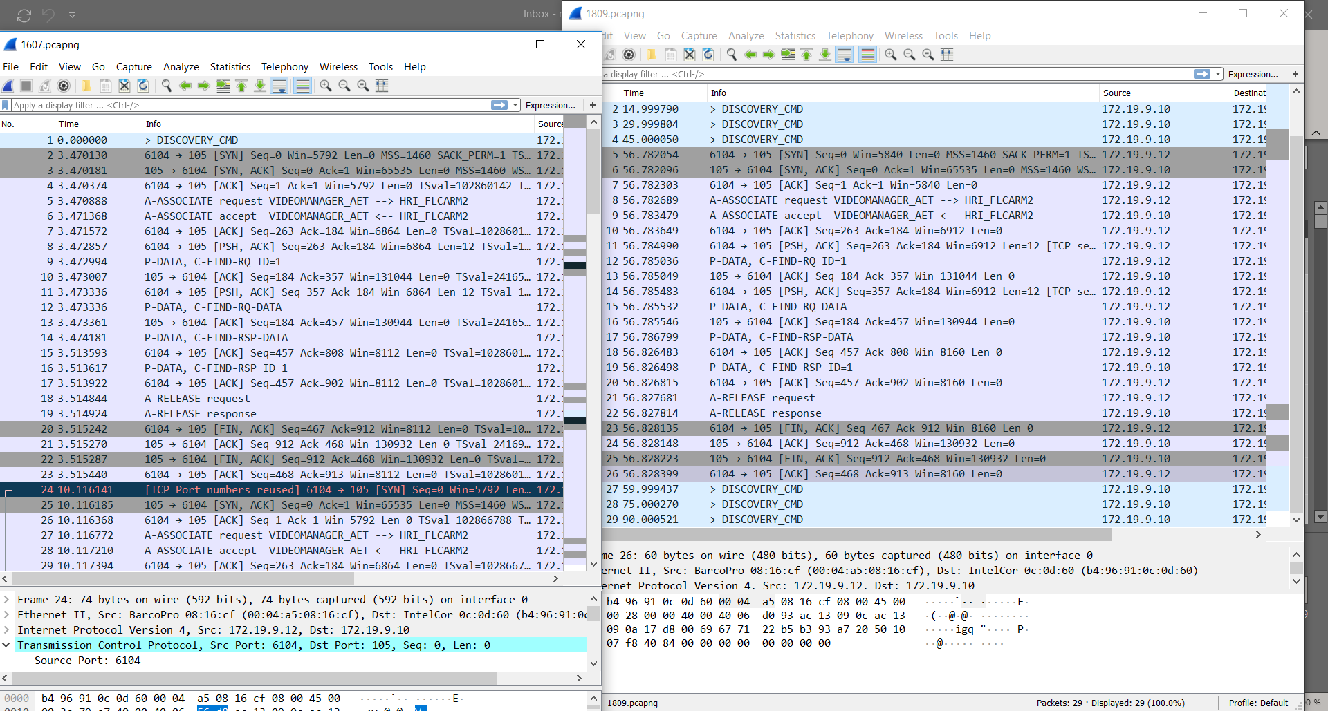This screenshot has height=711, width=1328.
Task: Click the stop capture icon in 1607.pcapng window
Action: click(x=26, y=86)
